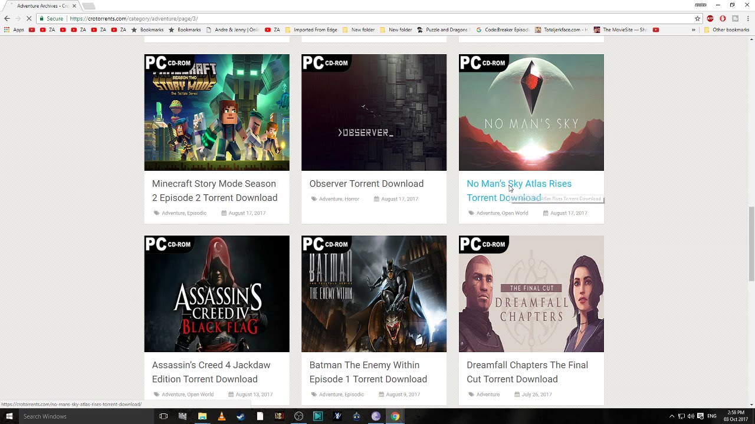Viewport: 755px width, 424px height.
Task: Click the Search Windows taskbar box
Action: click(x=86, y=416)
